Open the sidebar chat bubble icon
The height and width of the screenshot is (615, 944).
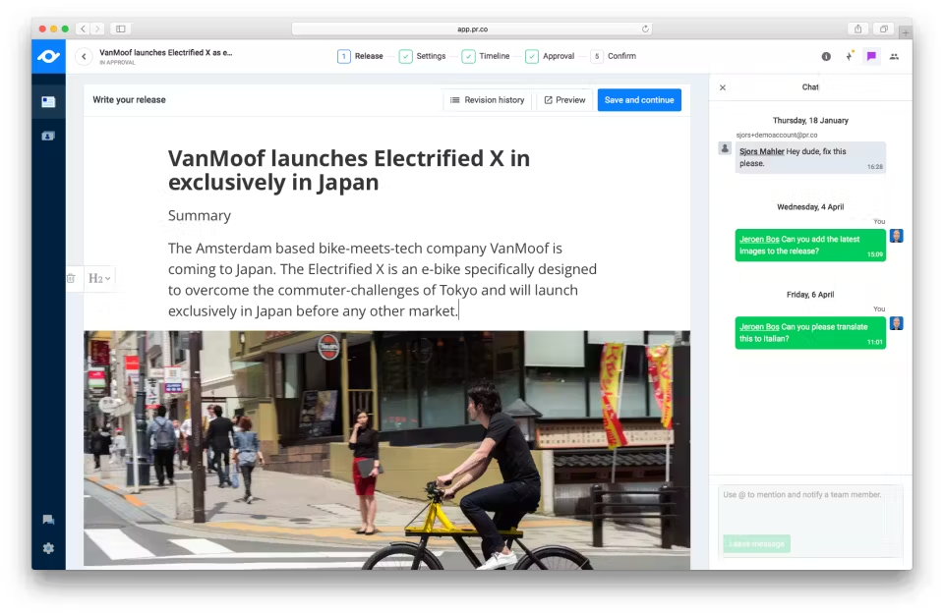(x=48, y=520)
